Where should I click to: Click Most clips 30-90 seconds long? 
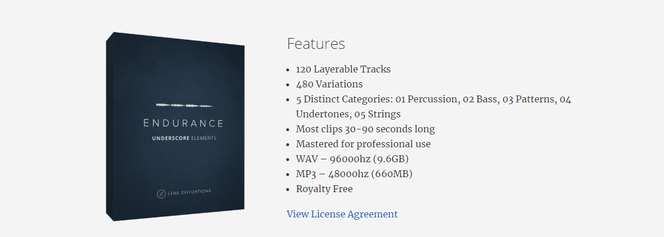coord(365,129)
